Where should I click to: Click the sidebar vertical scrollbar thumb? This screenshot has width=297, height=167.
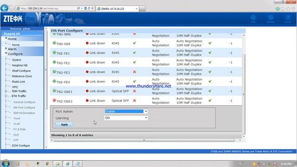pos(45,70)
